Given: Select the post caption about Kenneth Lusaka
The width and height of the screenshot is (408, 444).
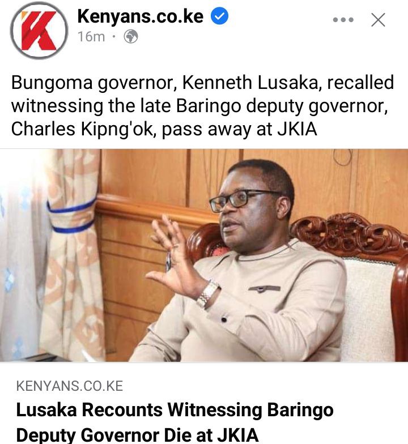Looking at the screenshot, I should (203, 105).
